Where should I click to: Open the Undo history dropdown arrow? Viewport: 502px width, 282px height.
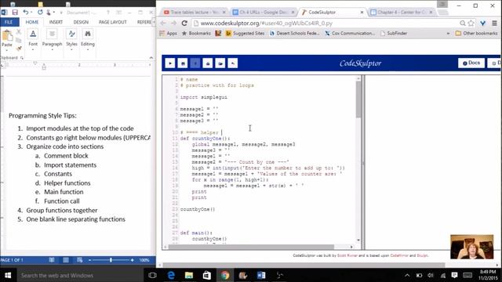(31, 13)
